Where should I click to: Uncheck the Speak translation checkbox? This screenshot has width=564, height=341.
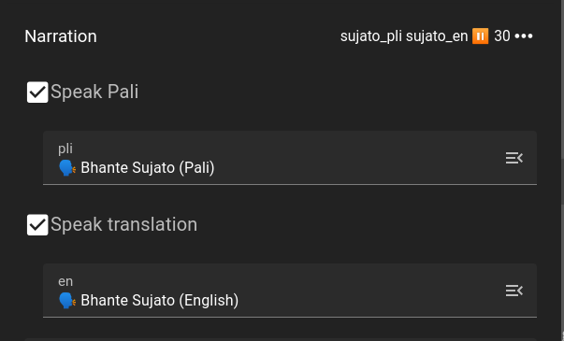click(x=37, y=225)
